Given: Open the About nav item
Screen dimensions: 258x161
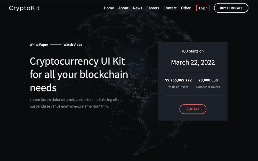Looking at the screenshot, I should (x=123, y=8).
